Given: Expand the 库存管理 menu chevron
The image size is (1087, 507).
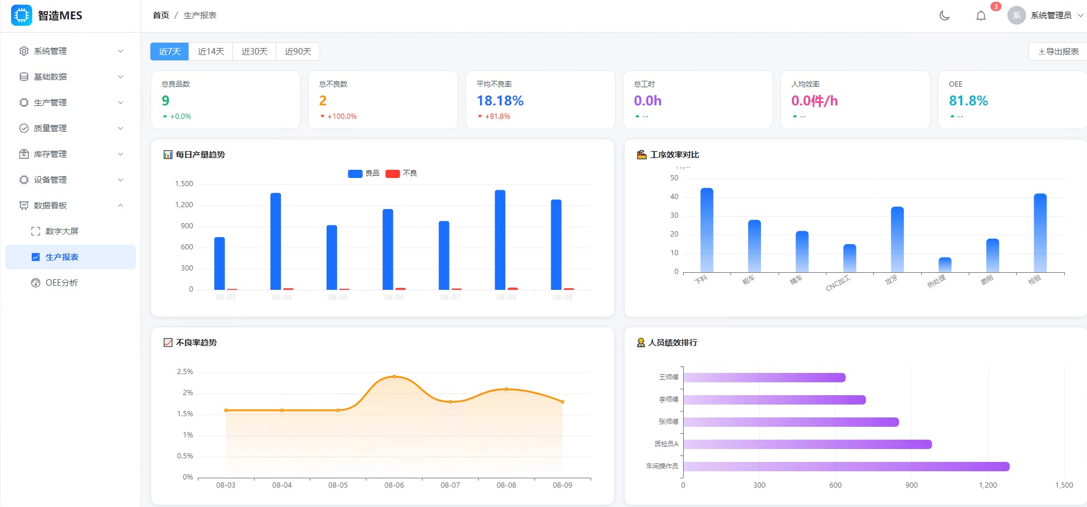Looking at the screenshot, I should 121,154.
